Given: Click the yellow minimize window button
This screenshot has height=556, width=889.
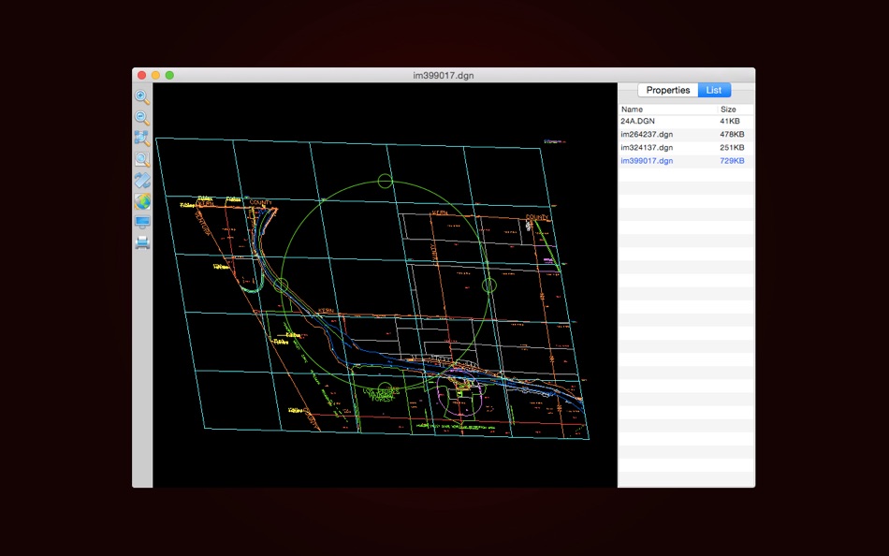Looking at the screenshot, I should coord(155,75).
